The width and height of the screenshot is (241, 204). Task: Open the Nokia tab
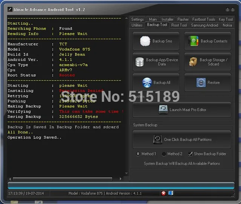click(x=227, y=25)
